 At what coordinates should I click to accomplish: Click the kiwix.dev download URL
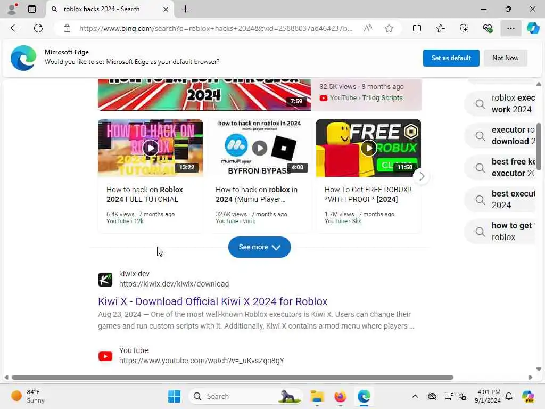point(174,284)
